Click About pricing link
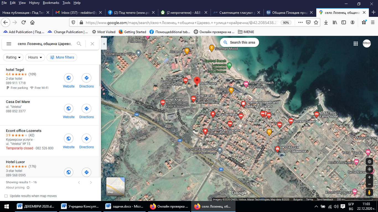The width and height of the screenshot is (378, 212). tap(15, 188)
